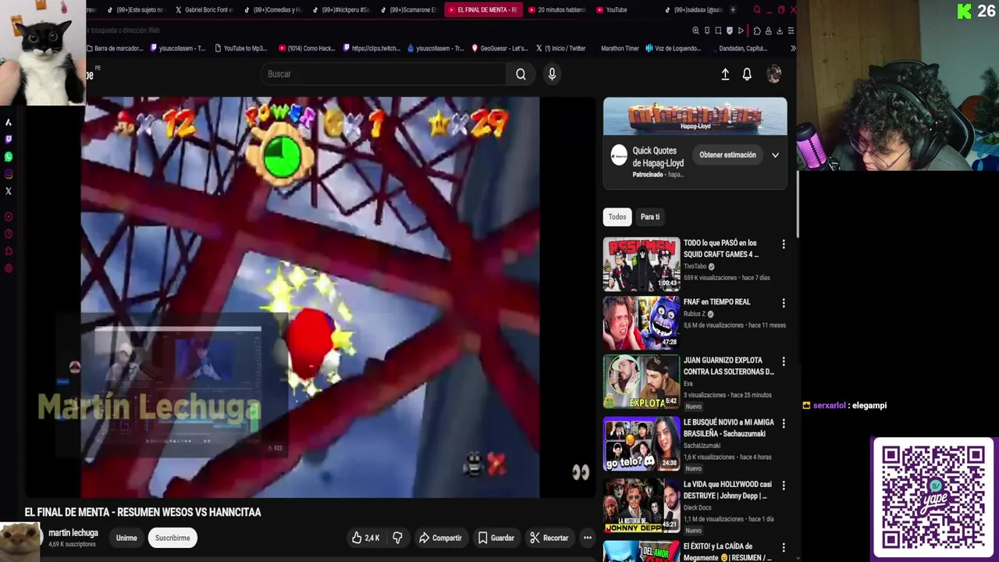Open Easy Setup sliders icon in toolbar
Image resolution: width=999 pixels, height=562 pixels.
tap(791, 30)
